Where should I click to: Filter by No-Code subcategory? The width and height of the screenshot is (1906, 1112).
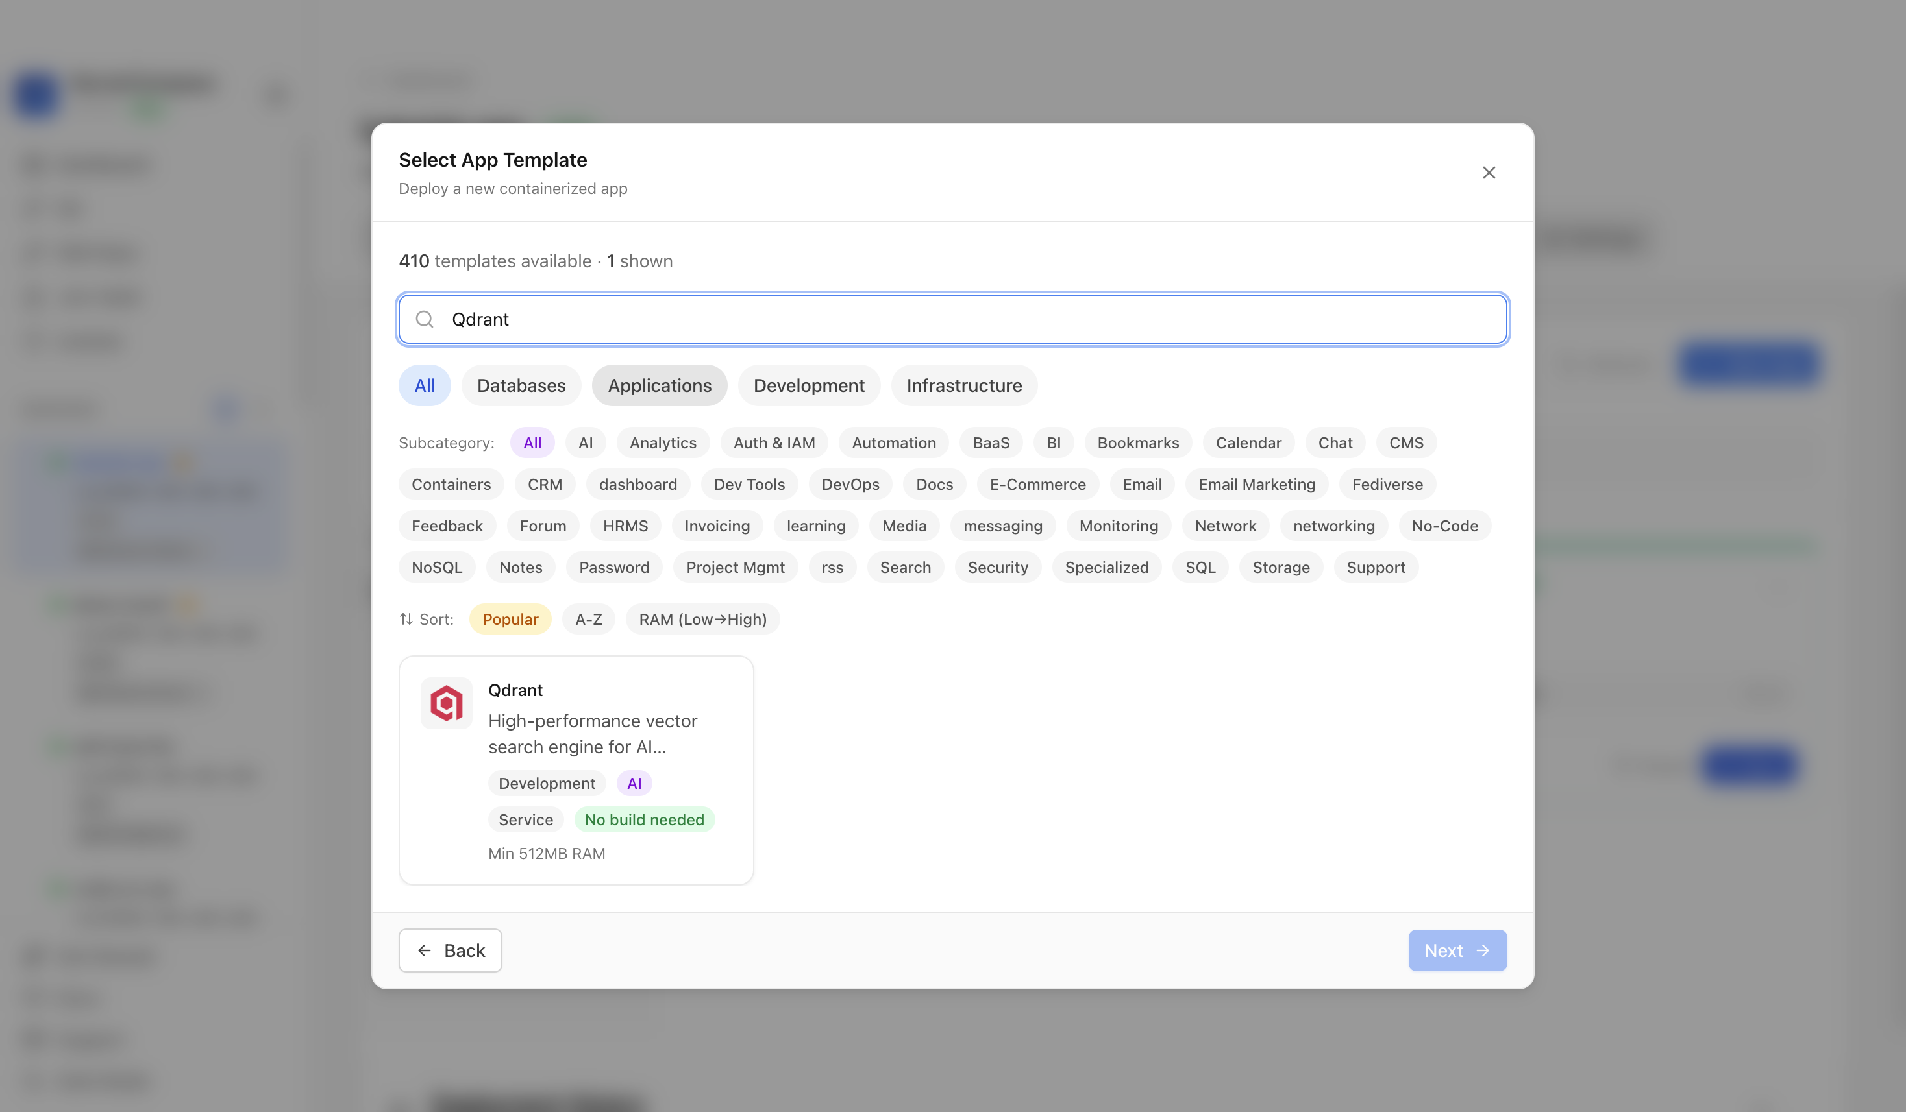click(x=1444, y=526)
